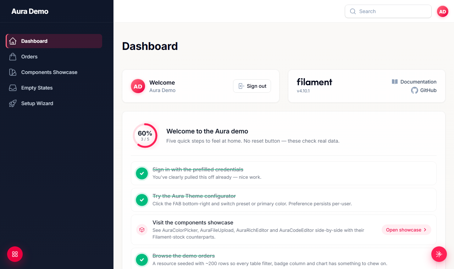
Task: Click the 'A resource seeded with ~200 rows' description
Action: point(270,263)
